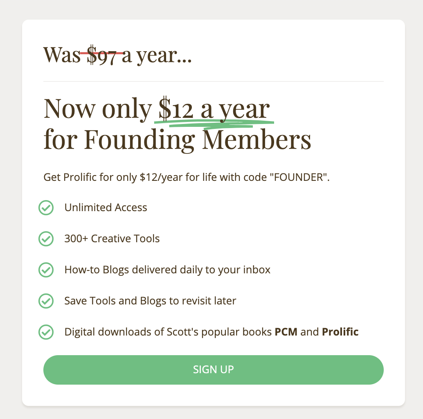Click the bold Prolific book title
The image size is (423, 419).
(340, 332)
